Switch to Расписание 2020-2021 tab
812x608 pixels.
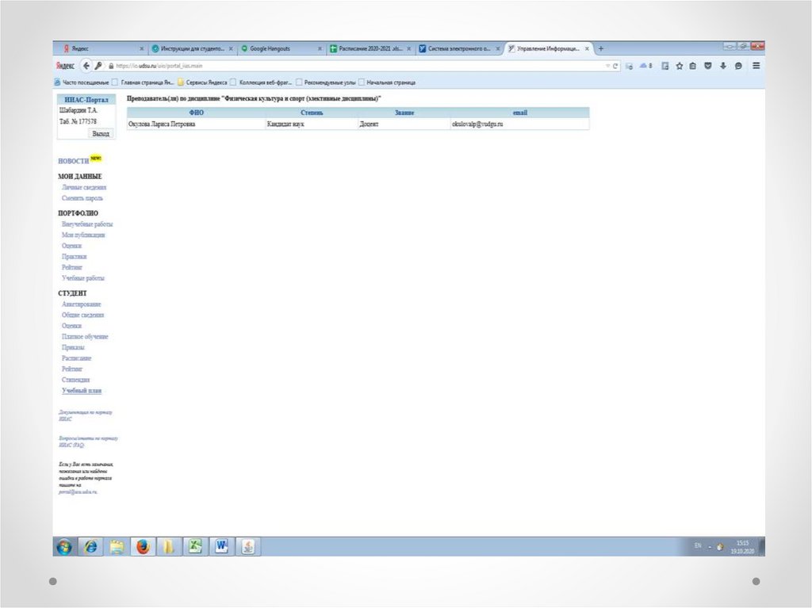(x=370, y=48)
